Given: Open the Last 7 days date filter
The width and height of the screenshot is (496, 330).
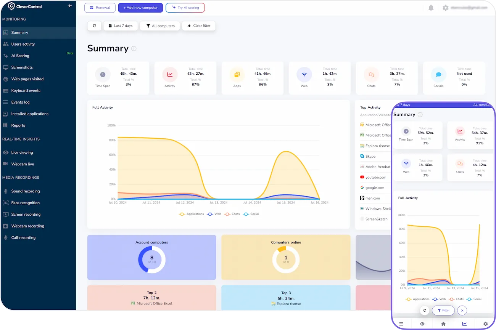Looking at the screenshot, I should pos(121,26).
